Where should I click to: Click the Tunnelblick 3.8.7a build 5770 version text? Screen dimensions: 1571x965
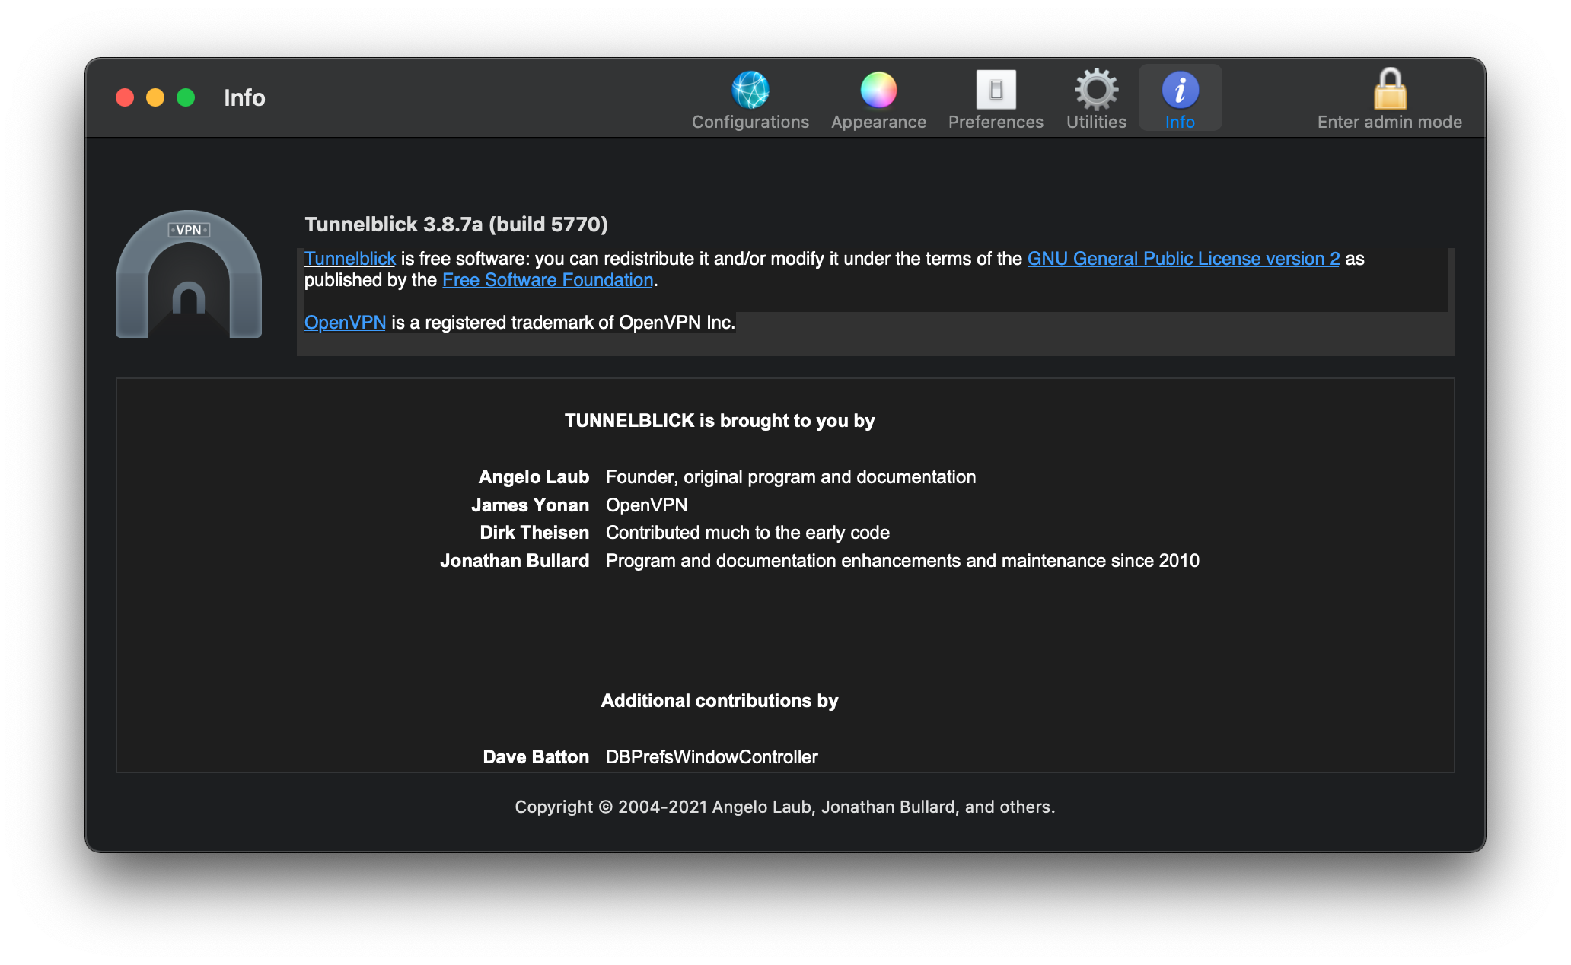[456, 225]
